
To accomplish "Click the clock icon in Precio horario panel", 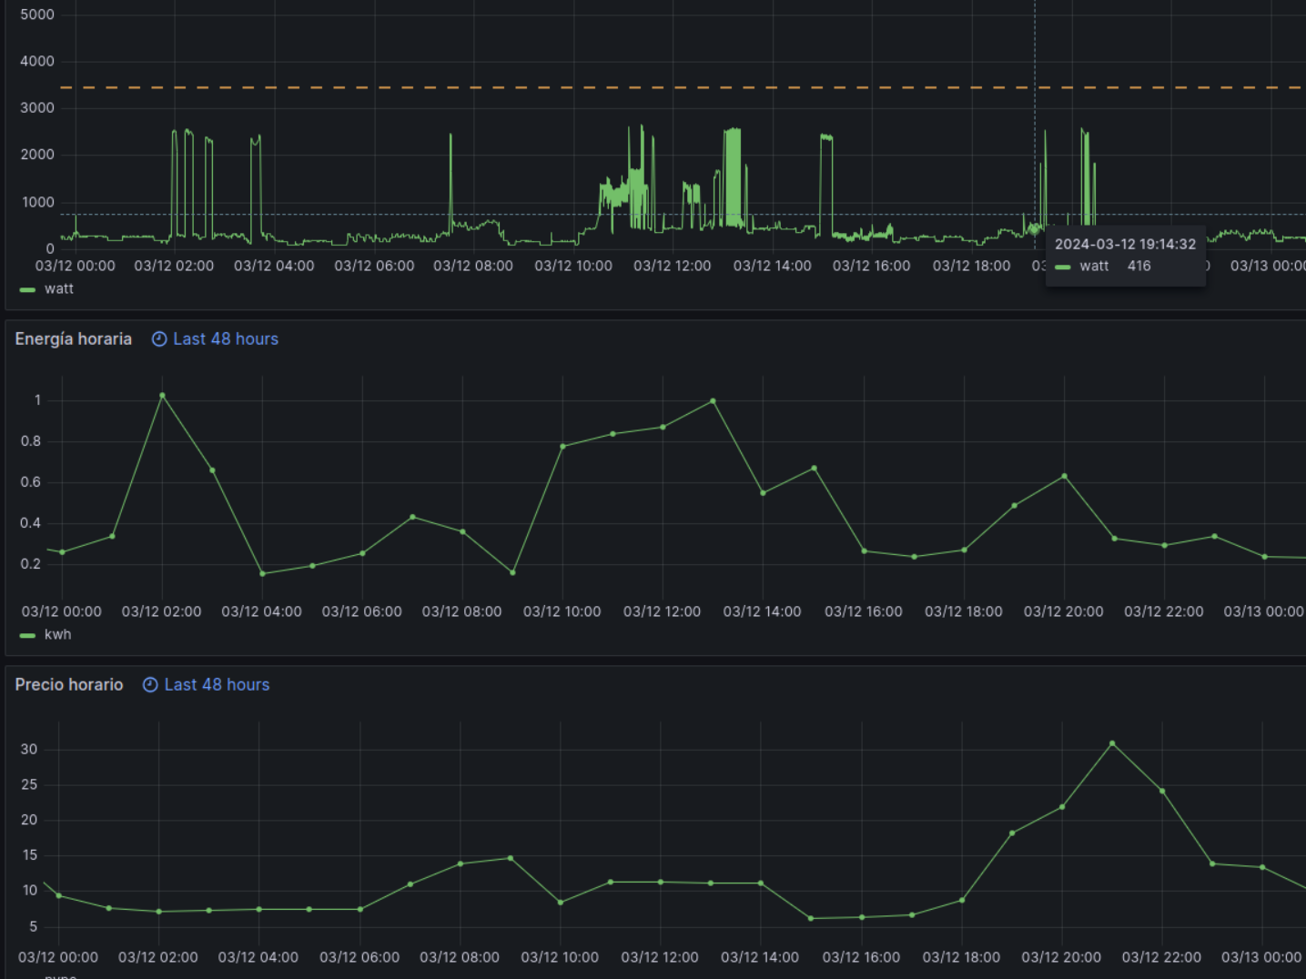I will 150,685.
